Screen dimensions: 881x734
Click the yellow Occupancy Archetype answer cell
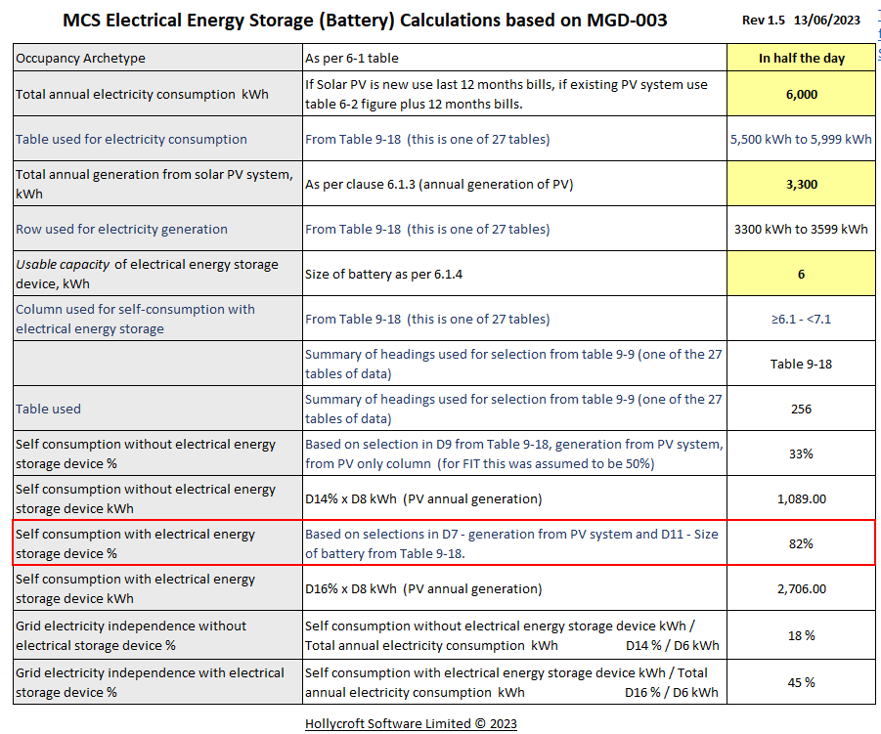[801, 58]
